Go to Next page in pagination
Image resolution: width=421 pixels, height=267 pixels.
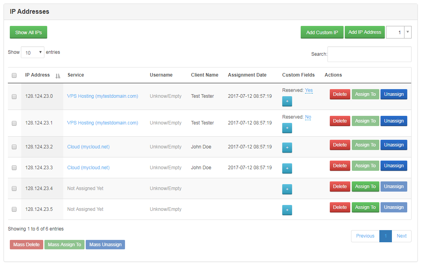(x=401, y=236)
